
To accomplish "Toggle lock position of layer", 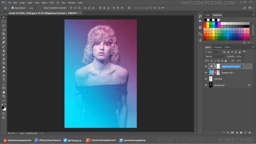I will pyautogui.click(x=219, y=61).
